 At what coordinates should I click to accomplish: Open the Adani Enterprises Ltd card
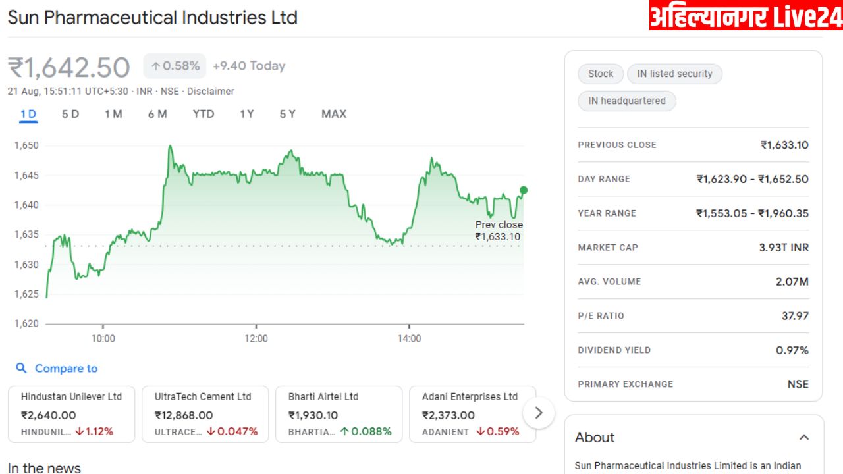click(473, 414)
